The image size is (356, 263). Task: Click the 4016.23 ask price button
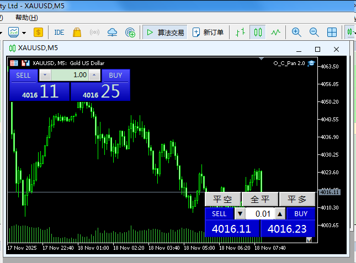tap(287, 229)
